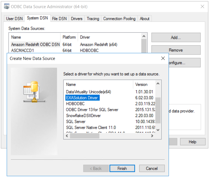Click version 1.01.30.01 of DataVirtuality

[144, 92]
